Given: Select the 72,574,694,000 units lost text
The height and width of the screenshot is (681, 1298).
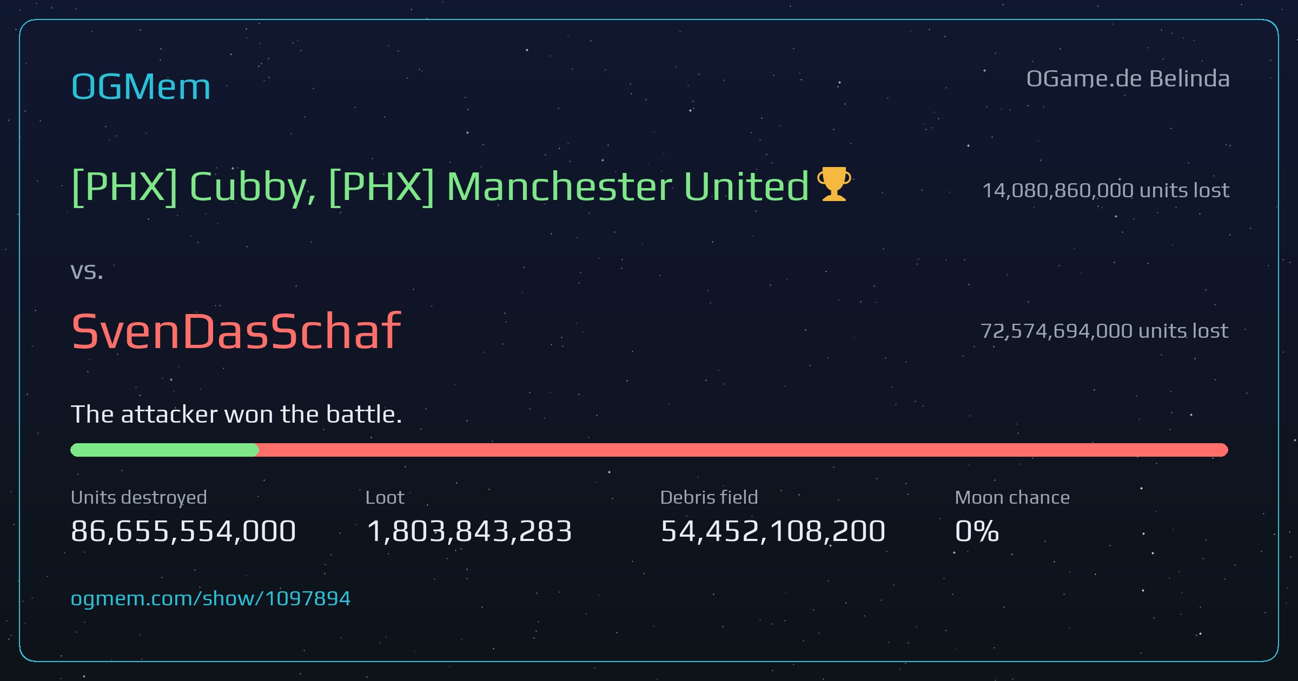Looking at the screenshot, I should [1104, 331].
